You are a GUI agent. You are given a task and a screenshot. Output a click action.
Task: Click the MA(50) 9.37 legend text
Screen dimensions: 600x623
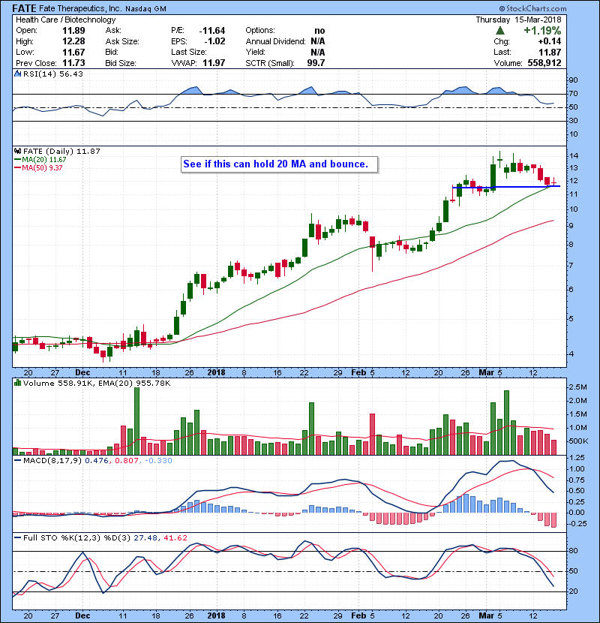(42, 168)
